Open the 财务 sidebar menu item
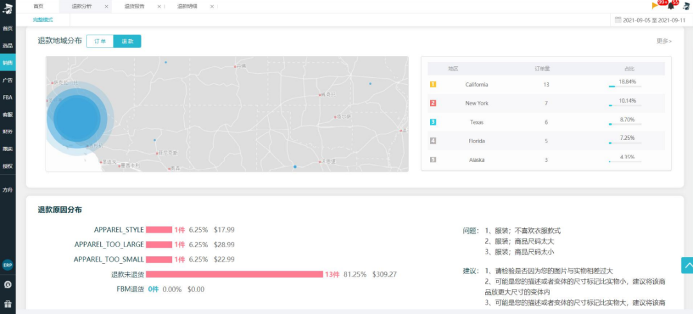The image size is (693, 314). pyautogui.click(x=8, y=132)
